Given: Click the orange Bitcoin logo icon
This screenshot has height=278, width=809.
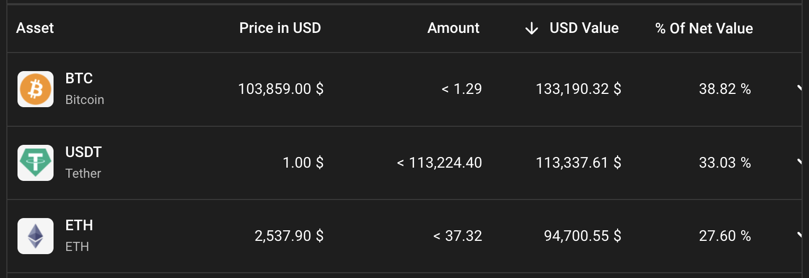Looking at the screenshot, I should (x=36, y=89).
